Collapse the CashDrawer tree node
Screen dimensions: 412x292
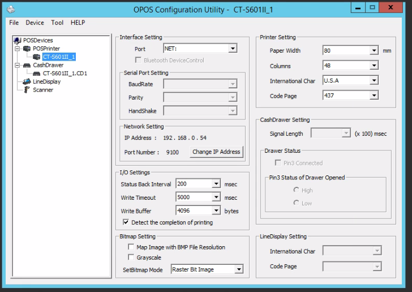(x=18, y=65)
